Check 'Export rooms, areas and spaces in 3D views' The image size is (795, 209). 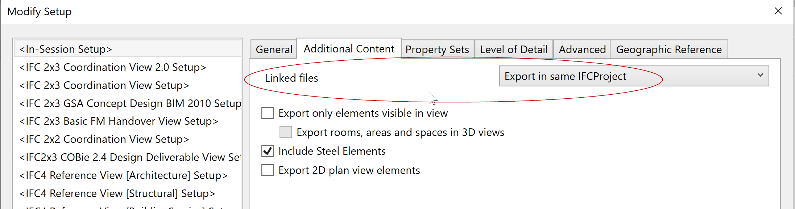pyautogui.click(x=285, y=132)
